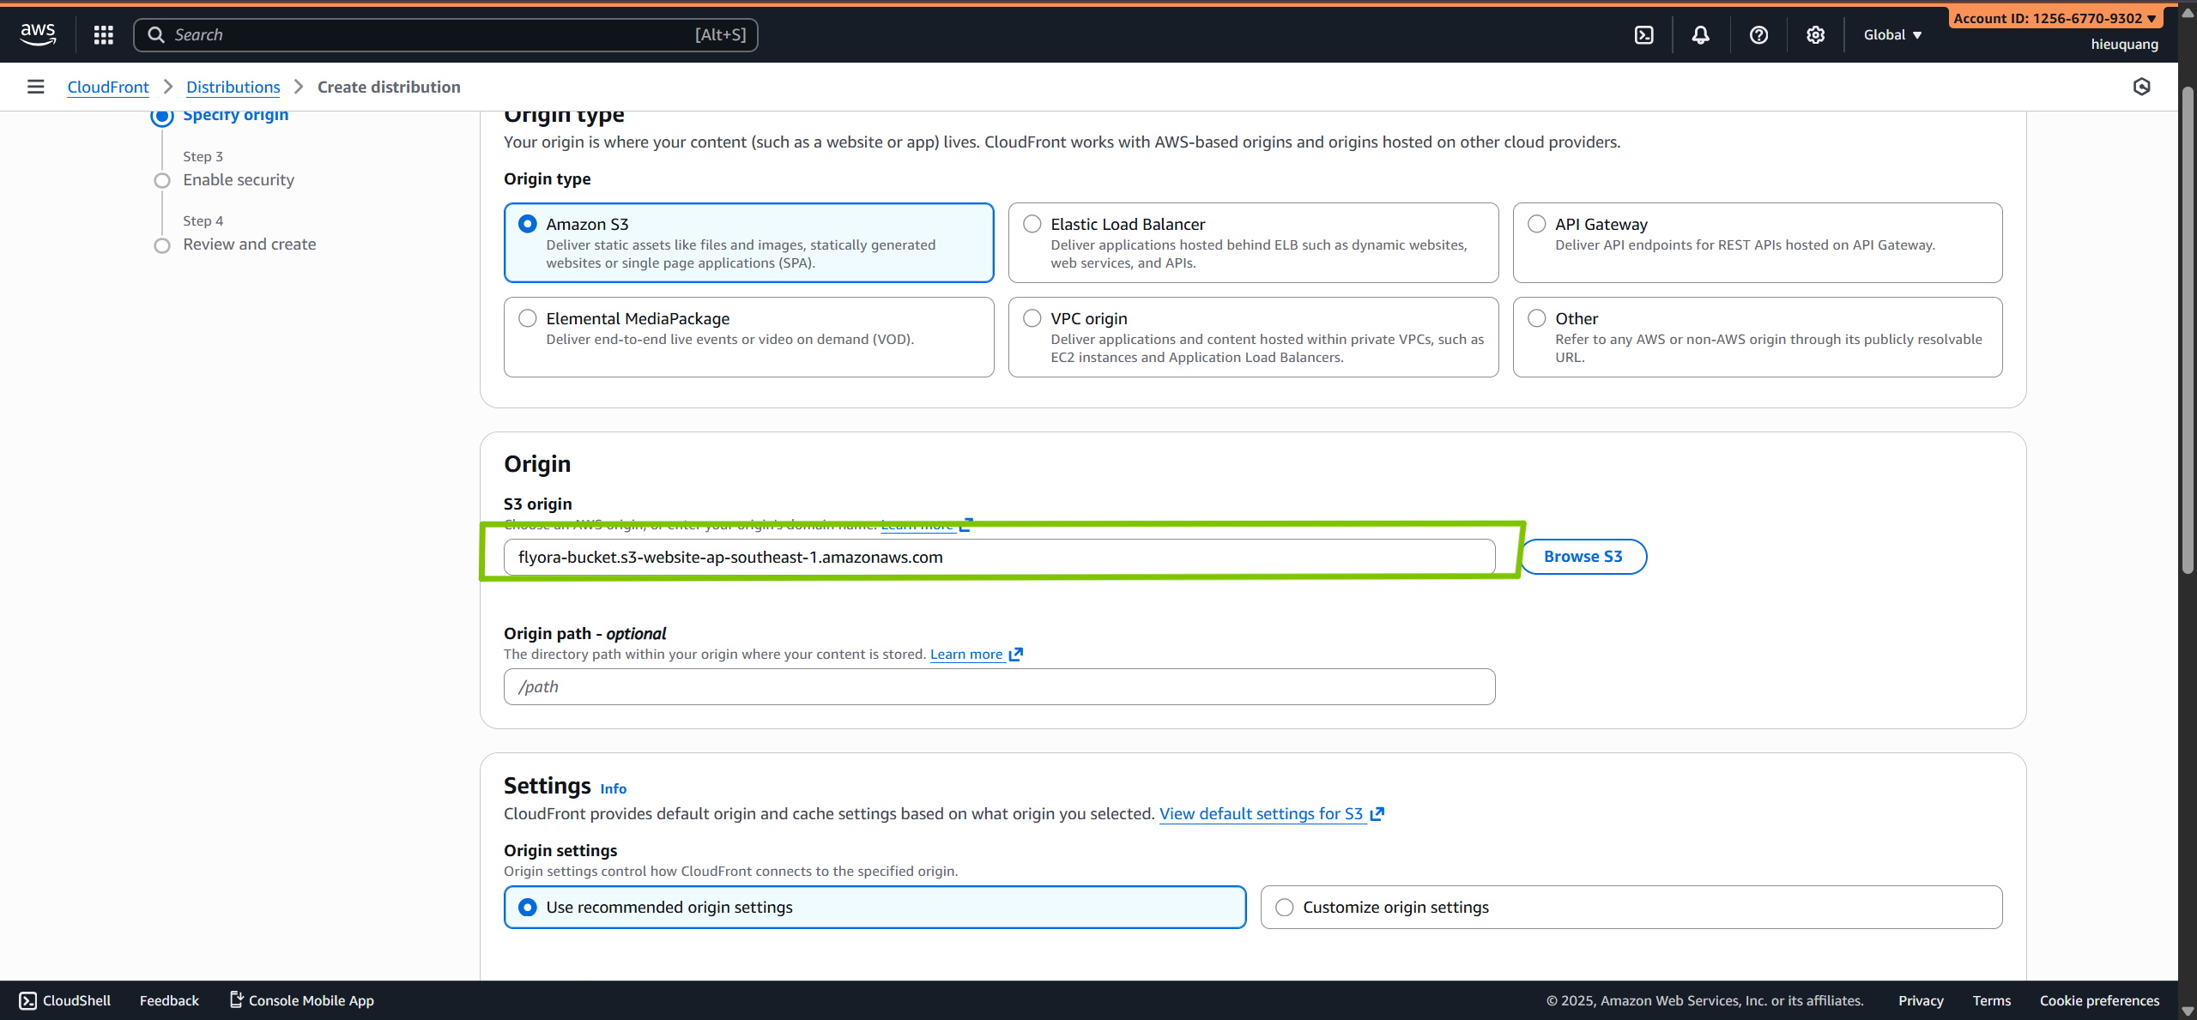Click the AWS logo home icon
Screen dimensions: 2197x1020
[38, 34]
